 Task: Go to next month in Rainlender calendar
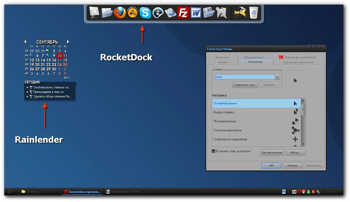point(68,42)
